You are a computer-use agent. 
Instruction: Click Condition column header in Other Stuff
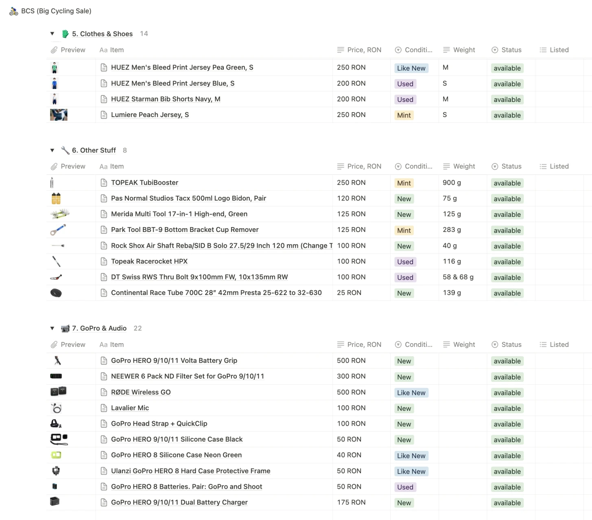414,167
